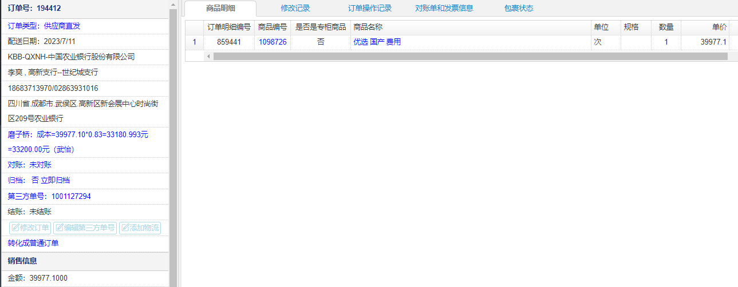738x287 pixels.
Task: Switch to the 商品明细 tab
Action: coord(220,8)
